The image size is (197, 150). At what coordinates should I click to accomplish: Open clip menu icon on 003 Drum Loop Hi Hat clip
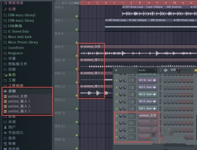(x=107, y=20)
